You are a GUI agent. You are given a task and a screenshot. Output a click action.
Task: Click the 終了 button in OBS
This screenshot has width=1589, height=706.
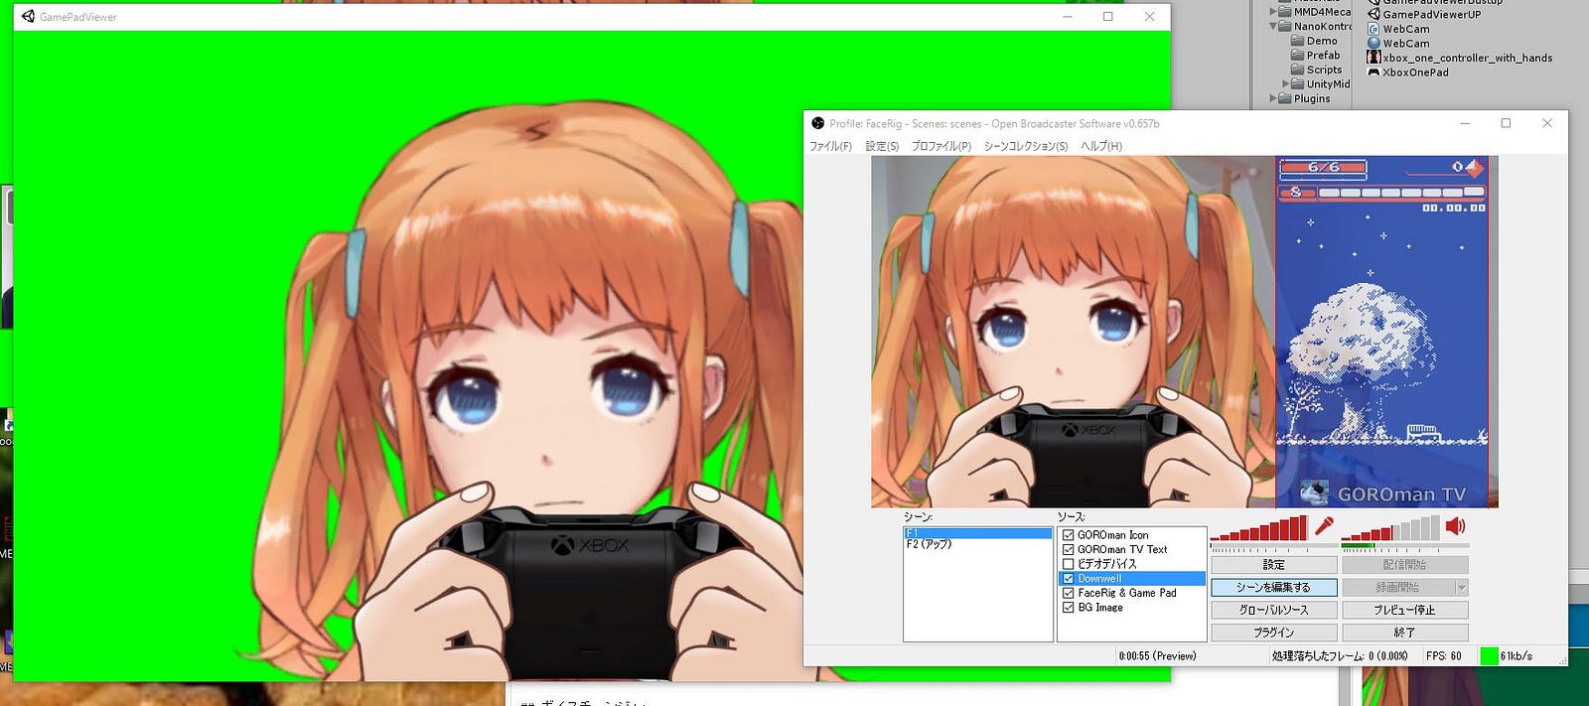[x=1405, y=633]
